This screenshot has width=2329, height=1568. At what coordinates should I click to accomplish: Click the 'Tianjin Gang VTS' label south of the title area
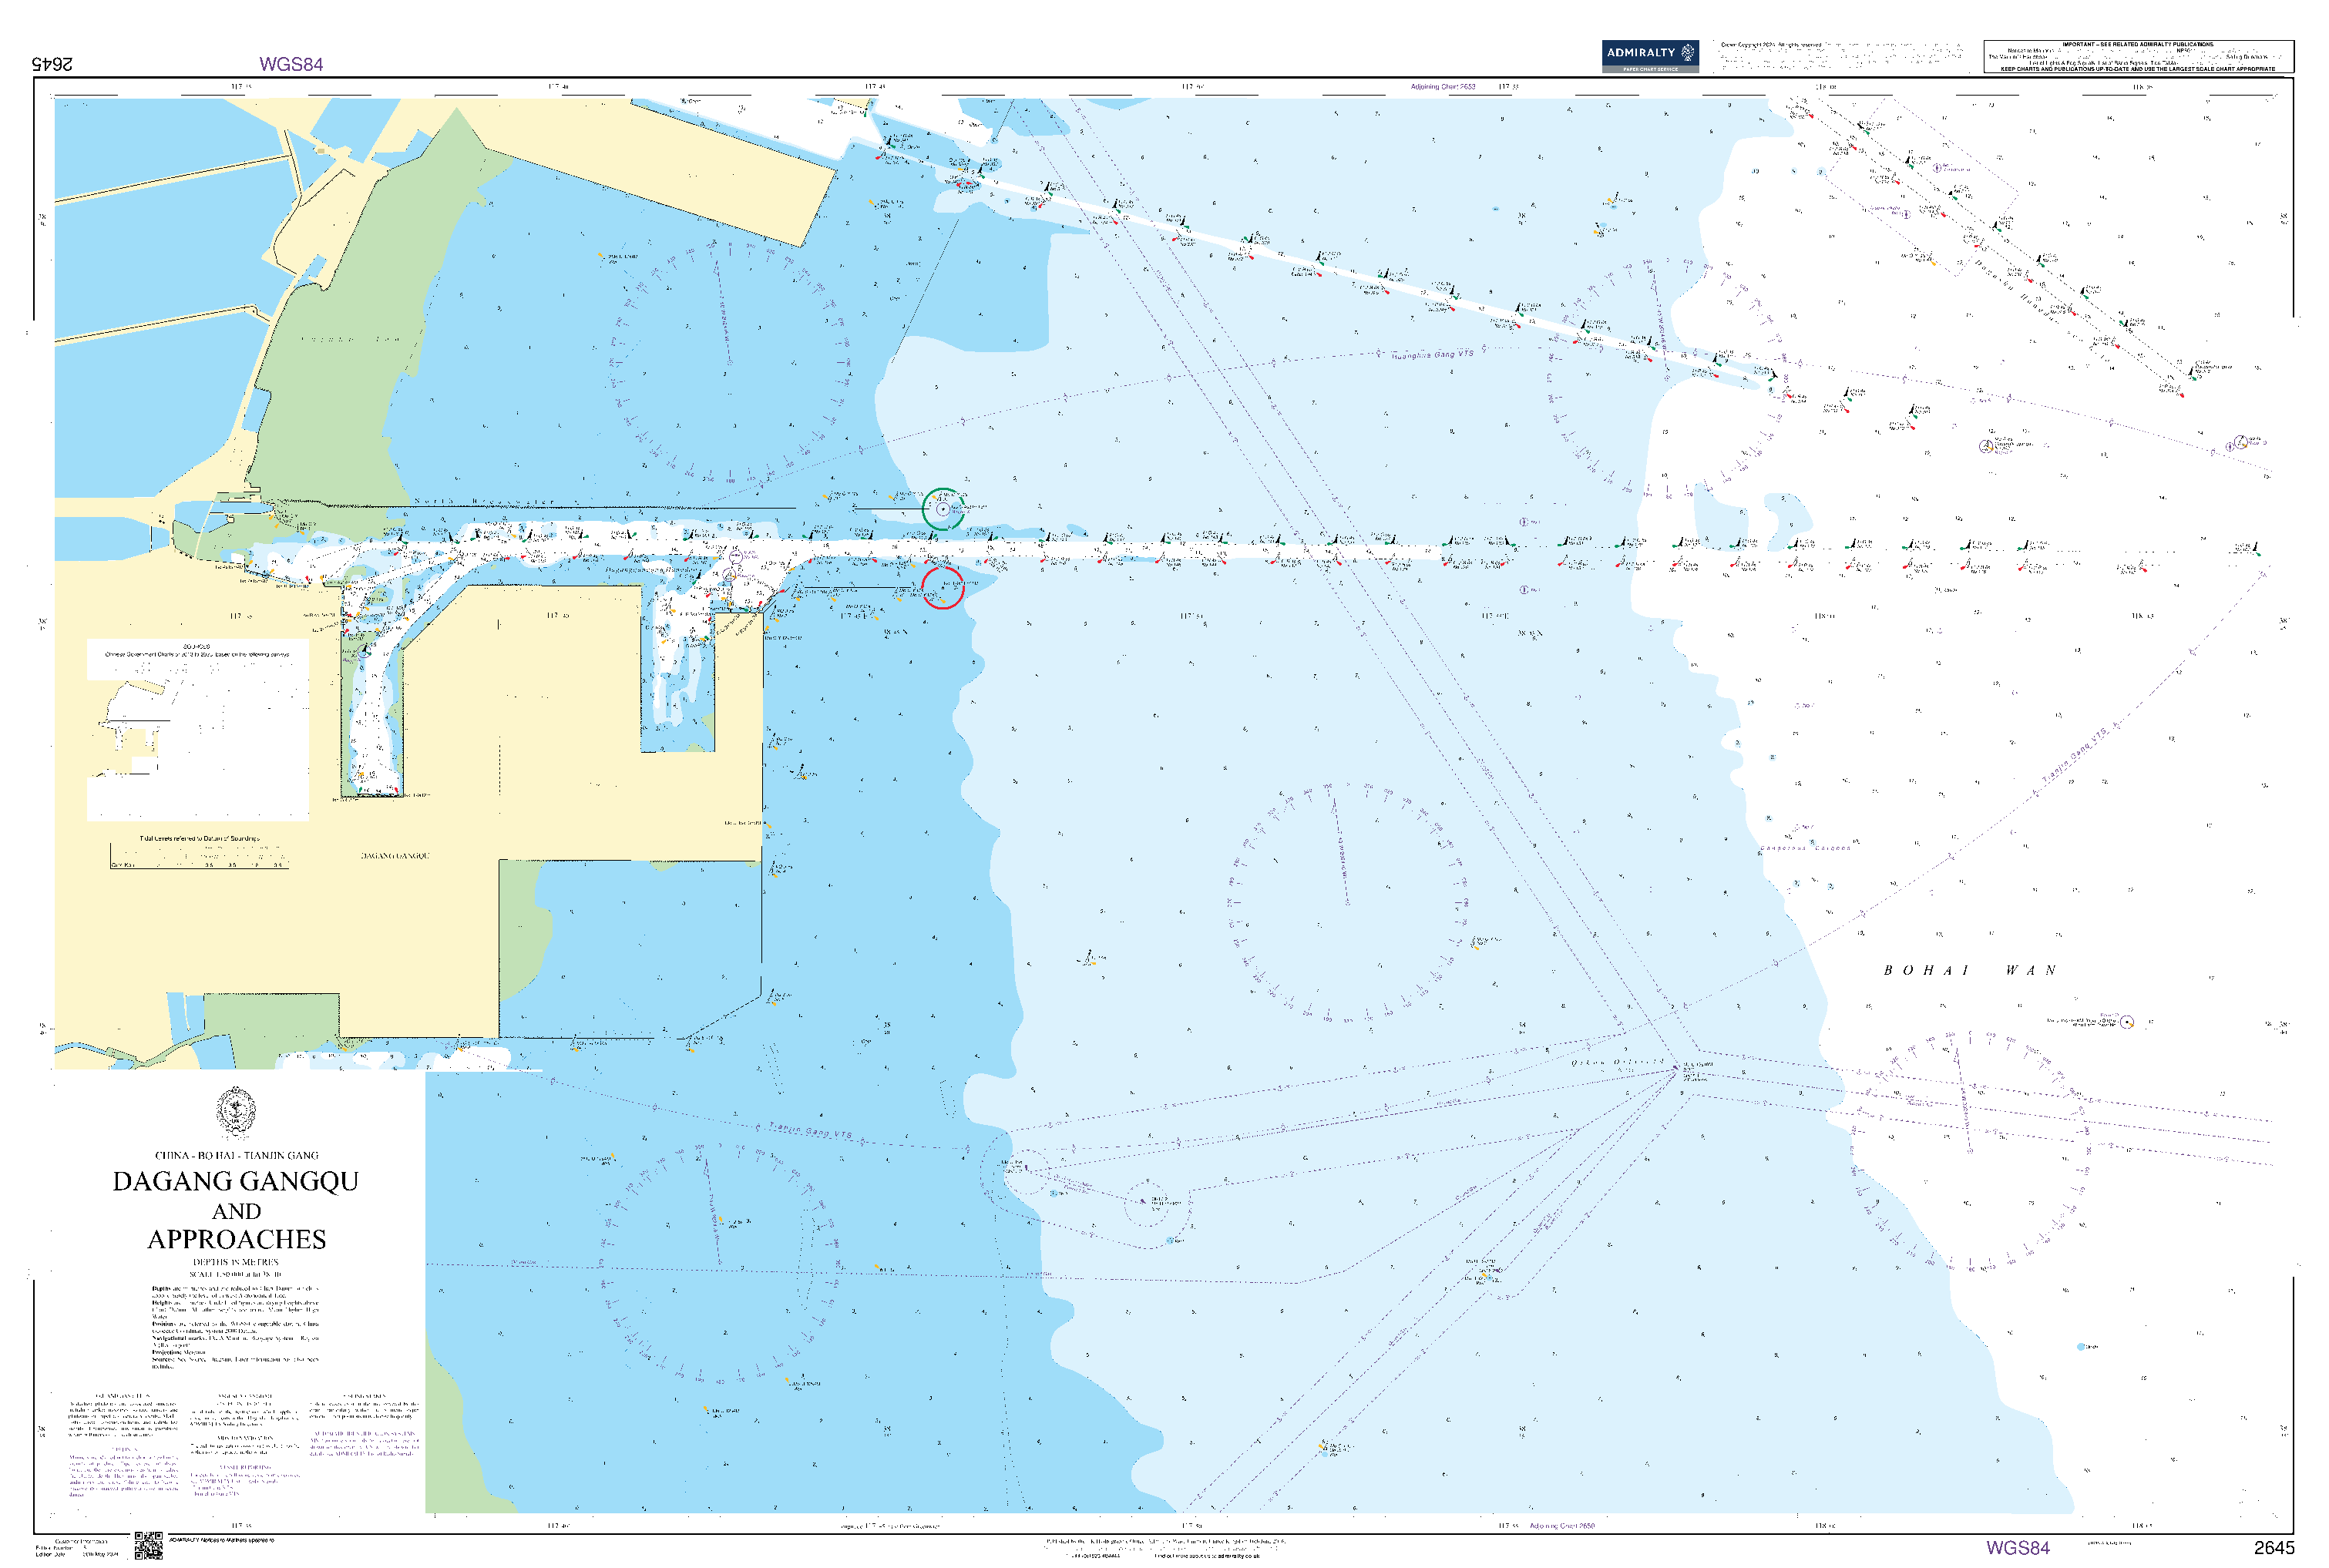click(810, 1131)
